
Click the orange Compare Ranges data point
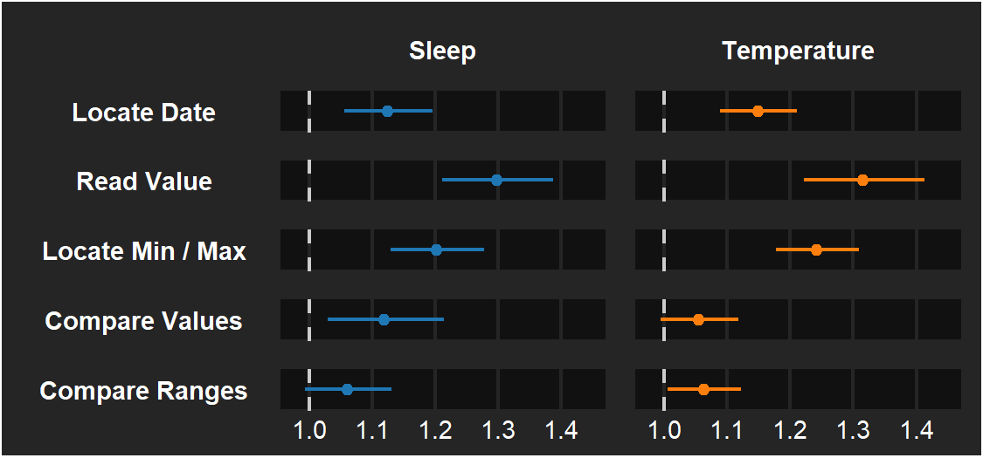pos(703,389)
